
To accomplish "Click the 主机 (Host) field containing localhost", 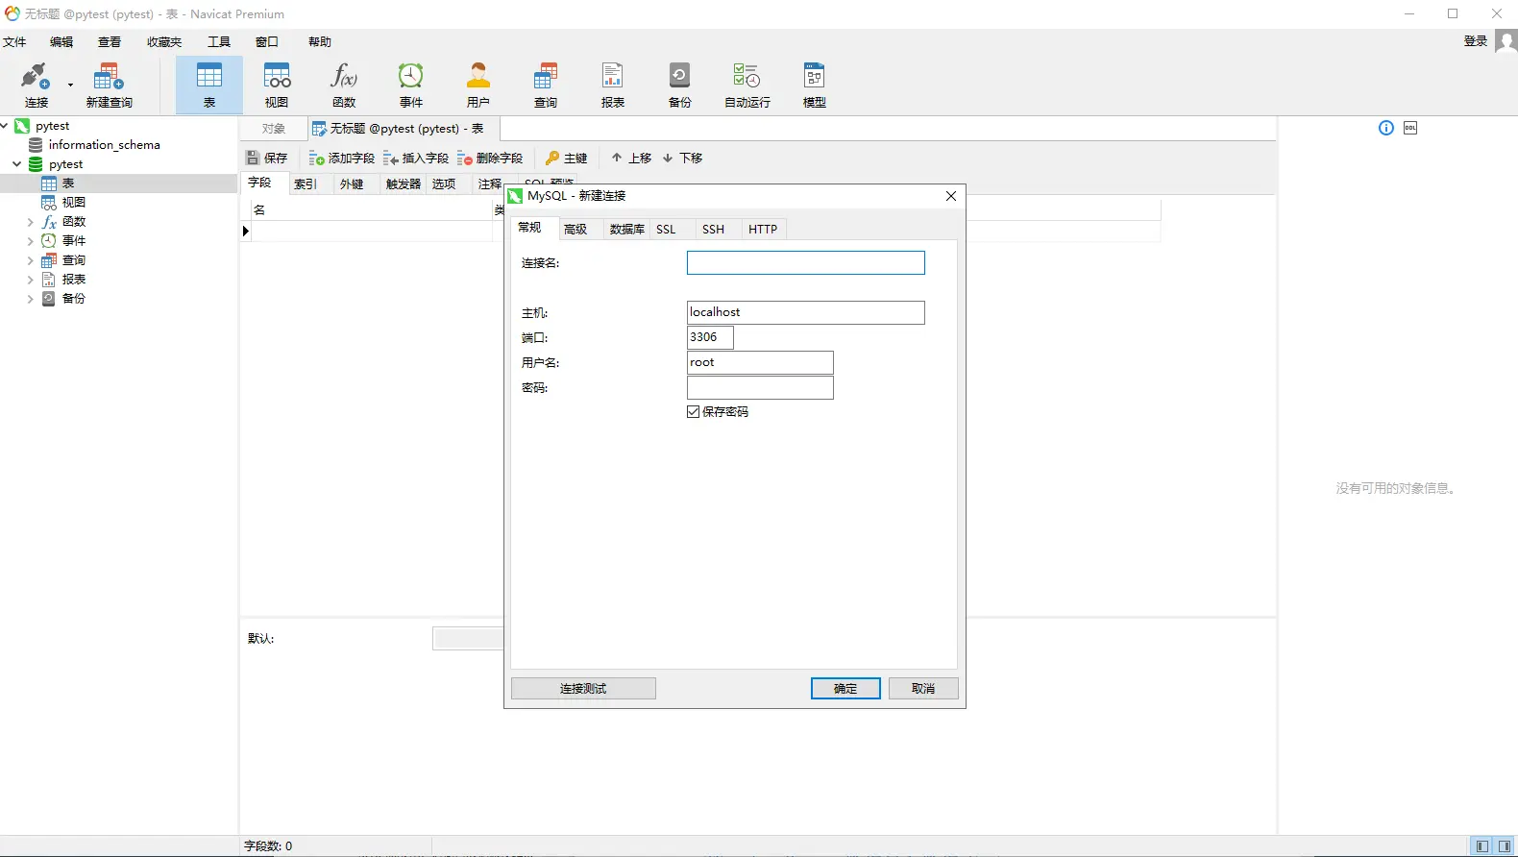I will point(806,312).
